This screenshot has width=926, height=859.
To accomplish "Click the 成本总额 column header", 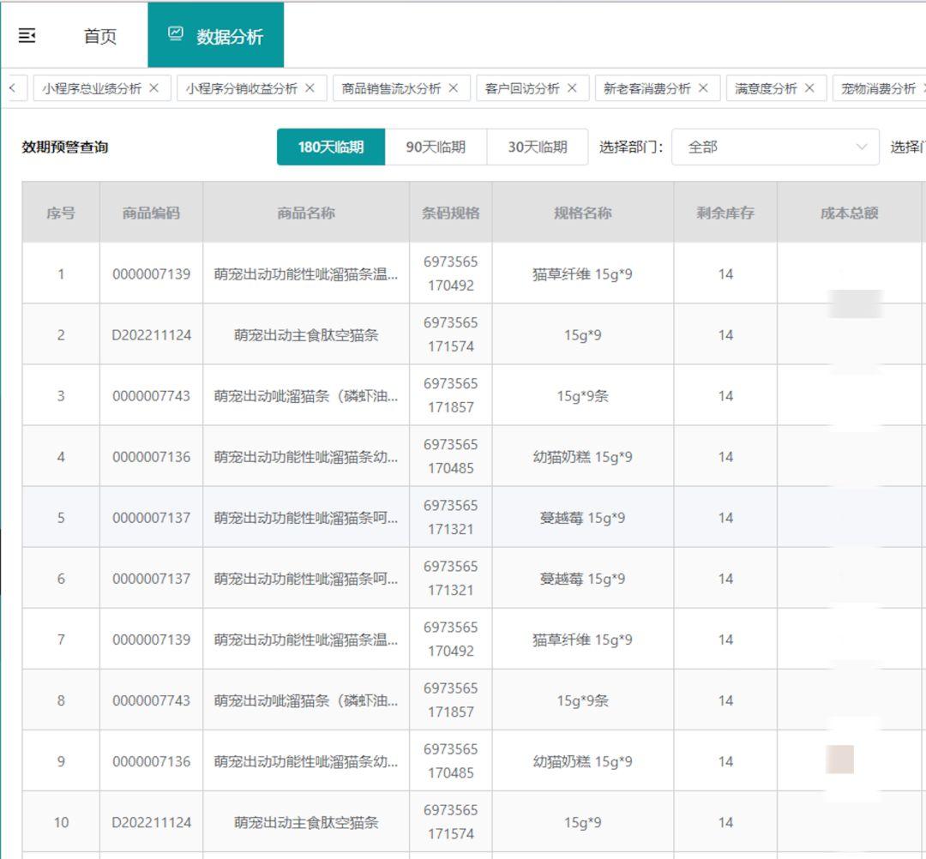I will pyautogui.click(x=849, y=213).
